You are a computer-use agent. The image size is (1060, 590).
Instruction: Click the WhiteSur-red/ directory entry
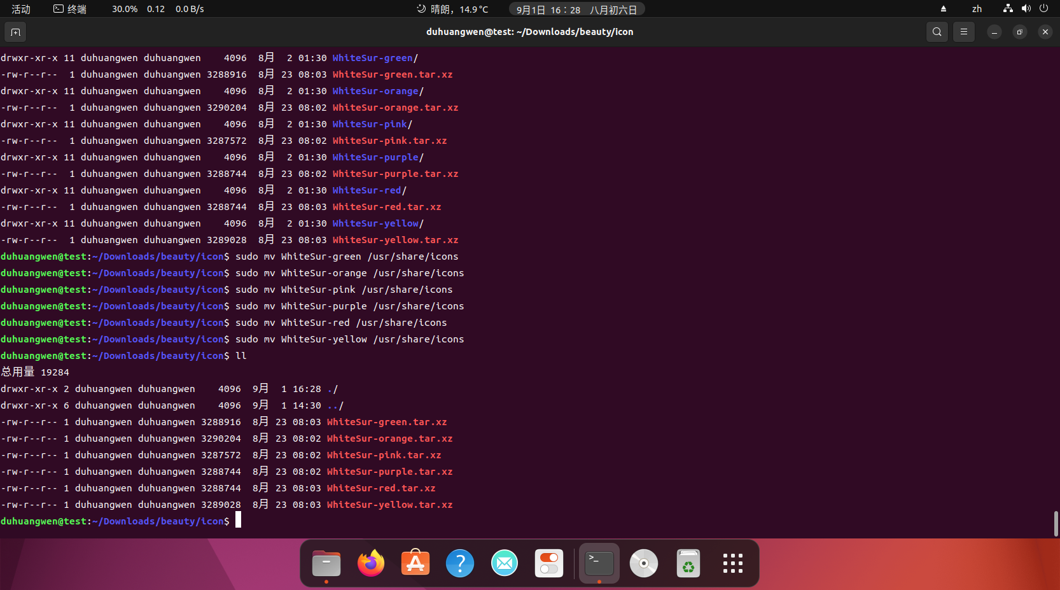point(370,190)
